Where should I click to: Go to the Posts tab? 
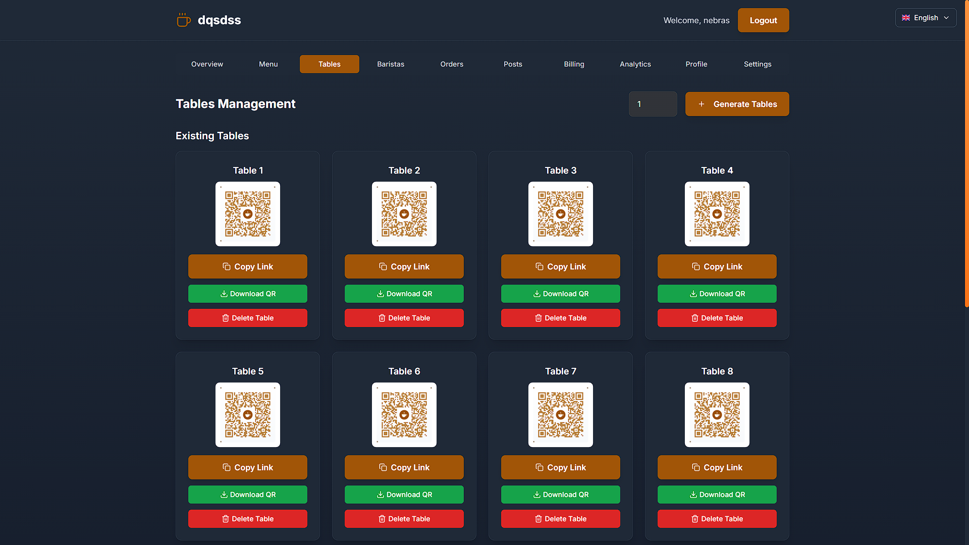[513, 64]
